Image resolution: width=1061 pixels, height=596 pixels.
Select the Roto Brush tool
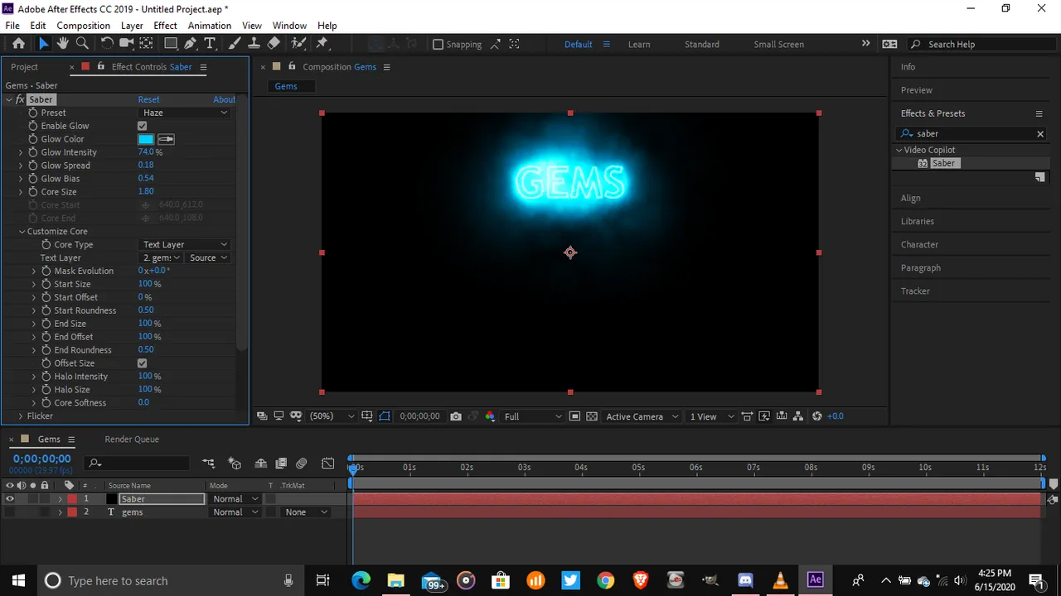298,44
